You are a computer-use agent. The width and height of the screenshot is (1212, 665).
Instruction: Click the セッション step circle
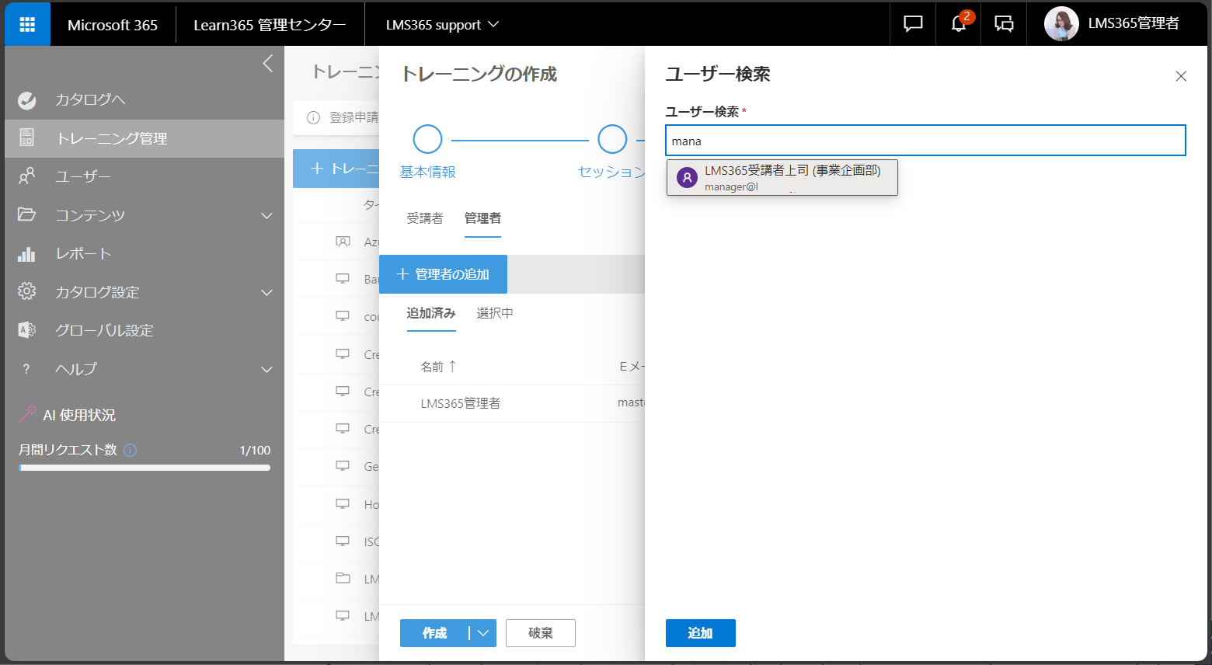click(x=612, y=140)
